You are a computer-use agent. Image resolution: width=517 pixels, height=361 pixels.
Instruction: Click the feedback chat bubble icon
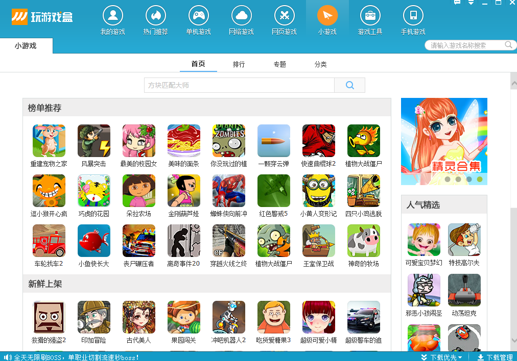[457, 3]
